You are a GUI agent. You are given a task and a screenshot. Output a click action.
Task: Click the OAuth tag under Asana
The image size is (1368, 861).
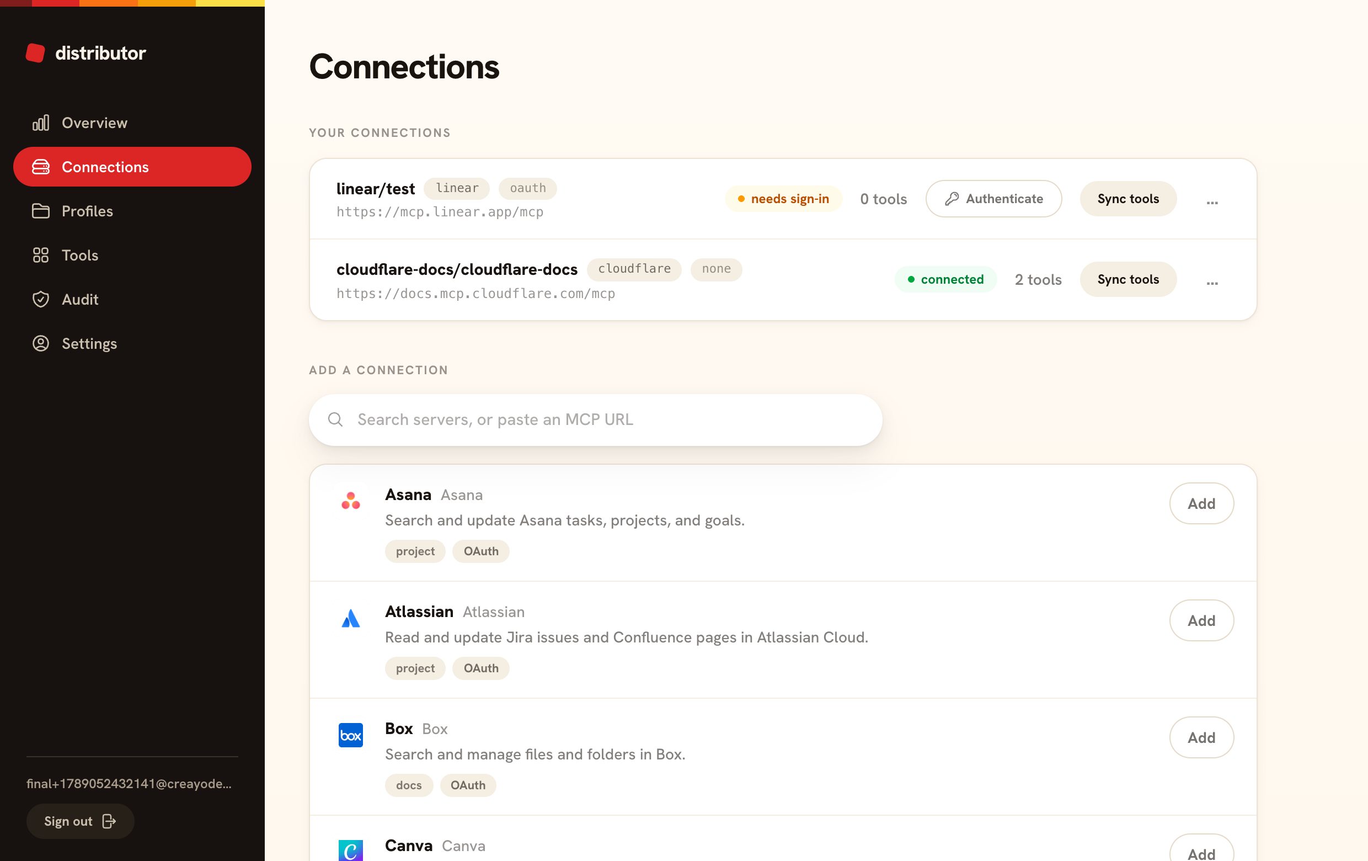coord(480,551)
